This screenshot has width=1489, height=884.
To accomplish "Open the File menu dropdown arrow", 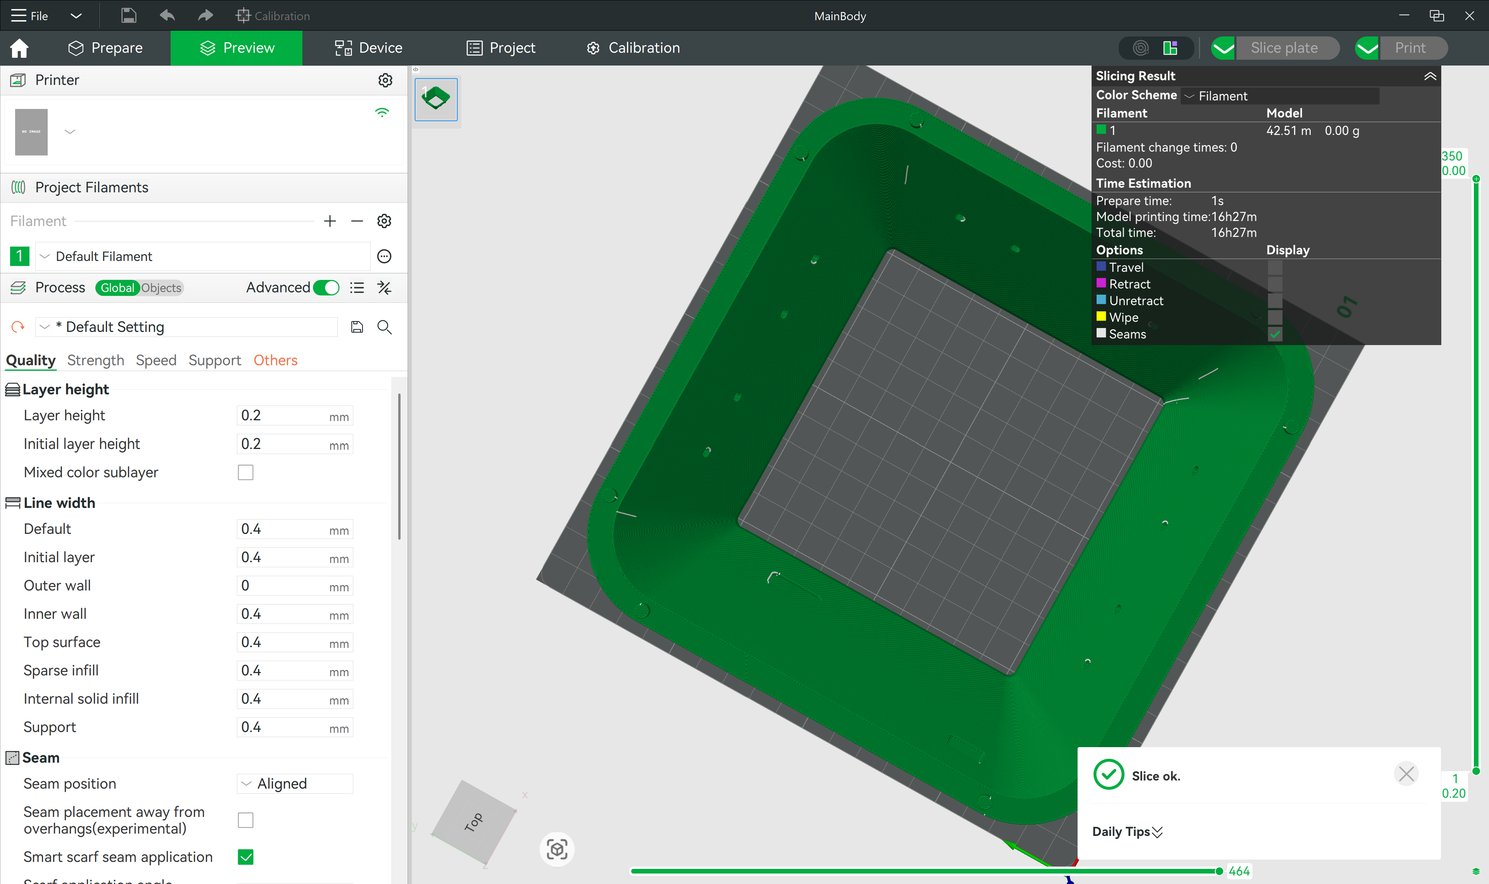I will tap(76, 16).
